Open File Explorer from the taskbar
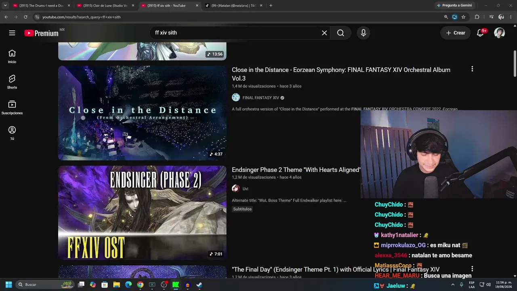Viewport: 517px width, 291px height. point(116,285)
